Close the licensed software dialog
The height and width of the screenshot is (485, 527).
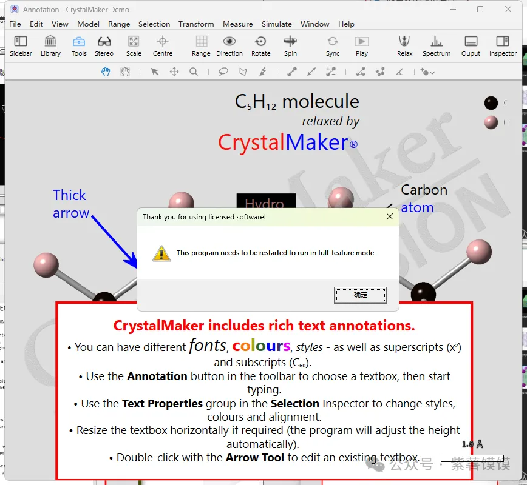pos(390,216)
